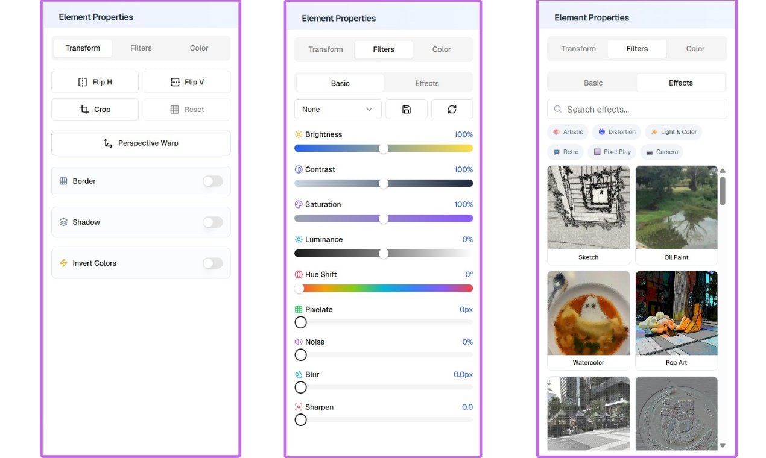The width and height of the screenshot is (766, 458).
Task: Click the Hue Shift slider
Action: tap(384, 288)
